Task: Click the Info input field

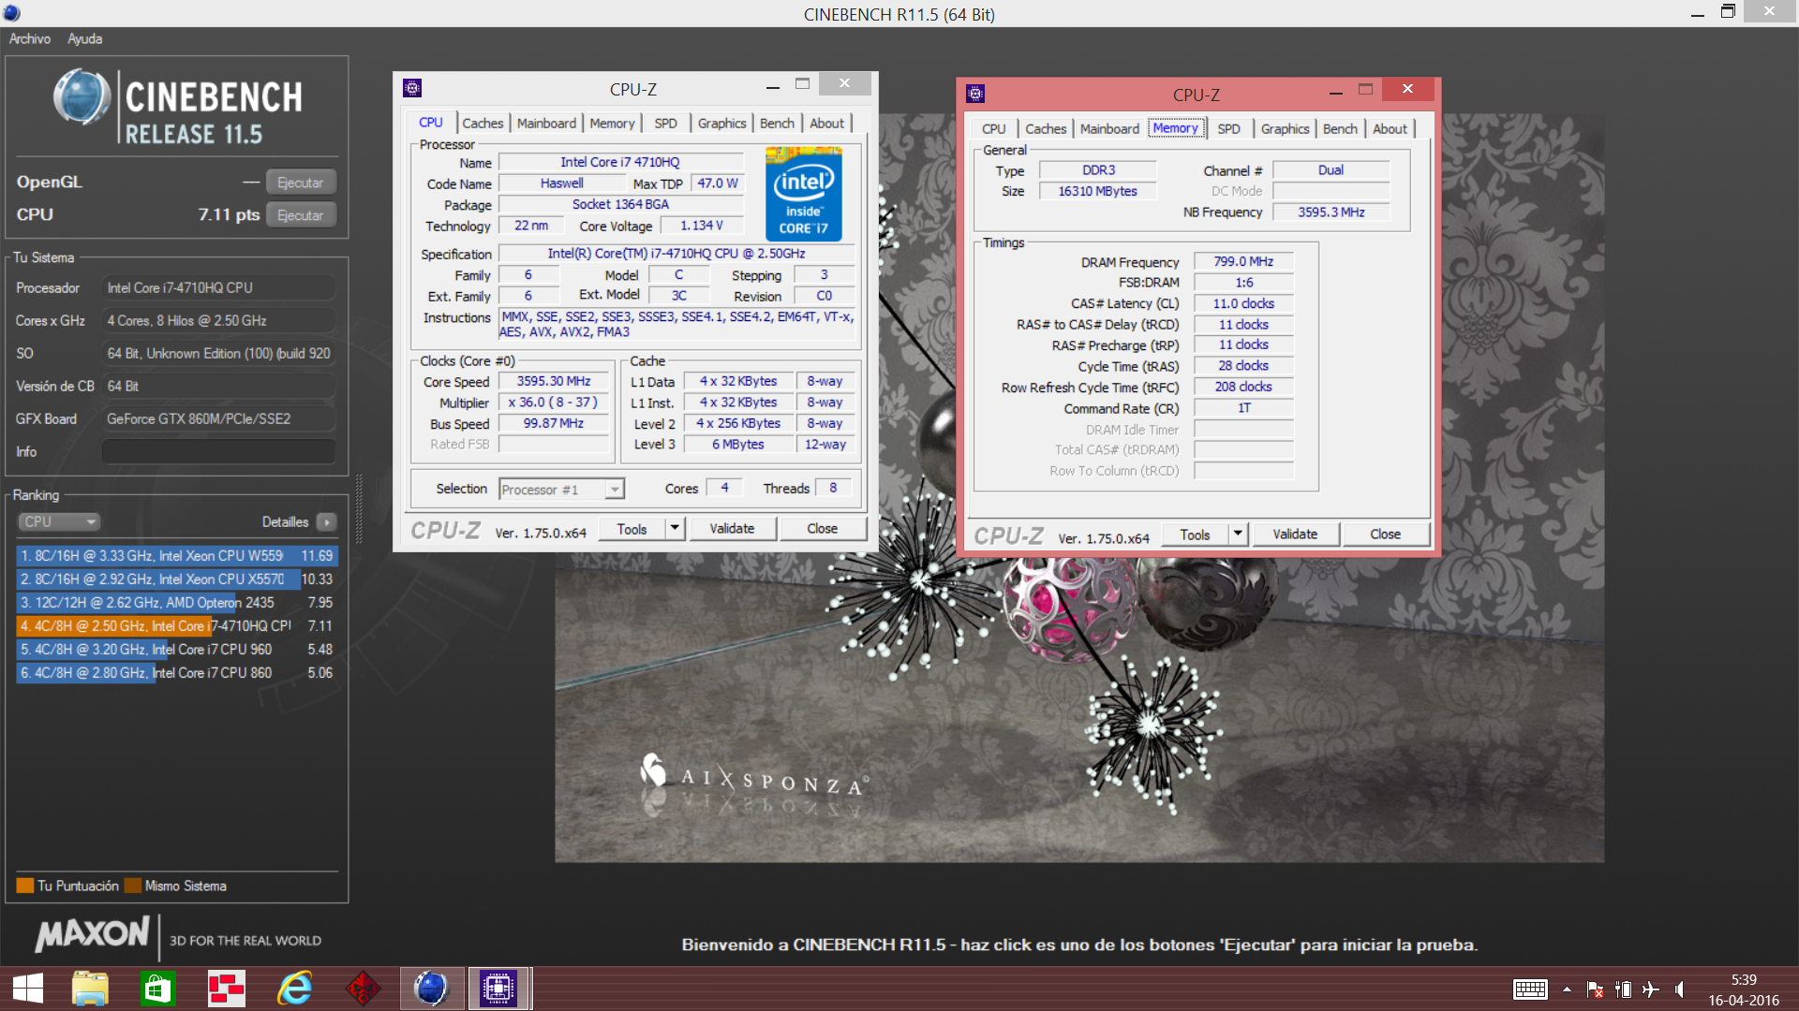Action: [x=218, y=451]
